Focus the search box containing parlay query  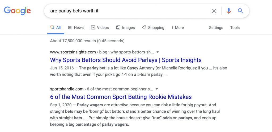pos(128,11)
